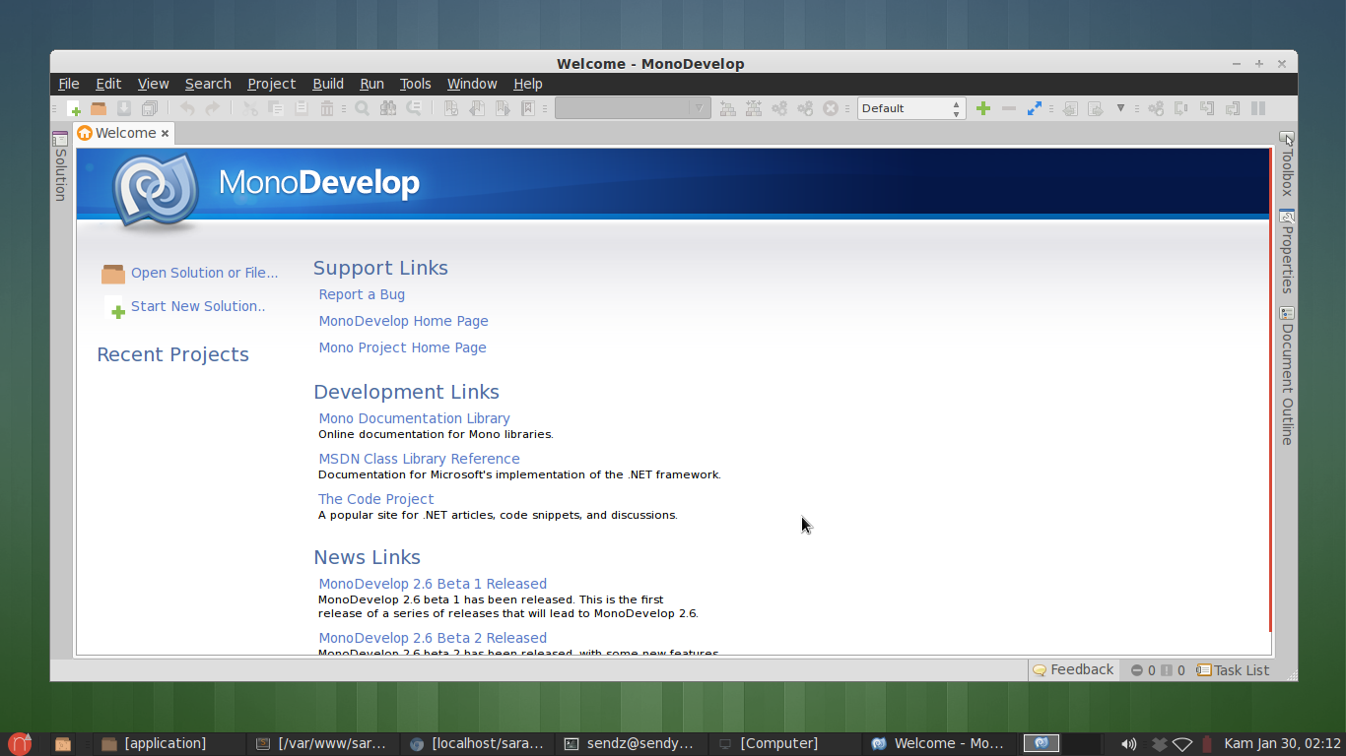Open the Default layout dropdown
This screenshot has height=756, width=1346.
coord(911,108)
